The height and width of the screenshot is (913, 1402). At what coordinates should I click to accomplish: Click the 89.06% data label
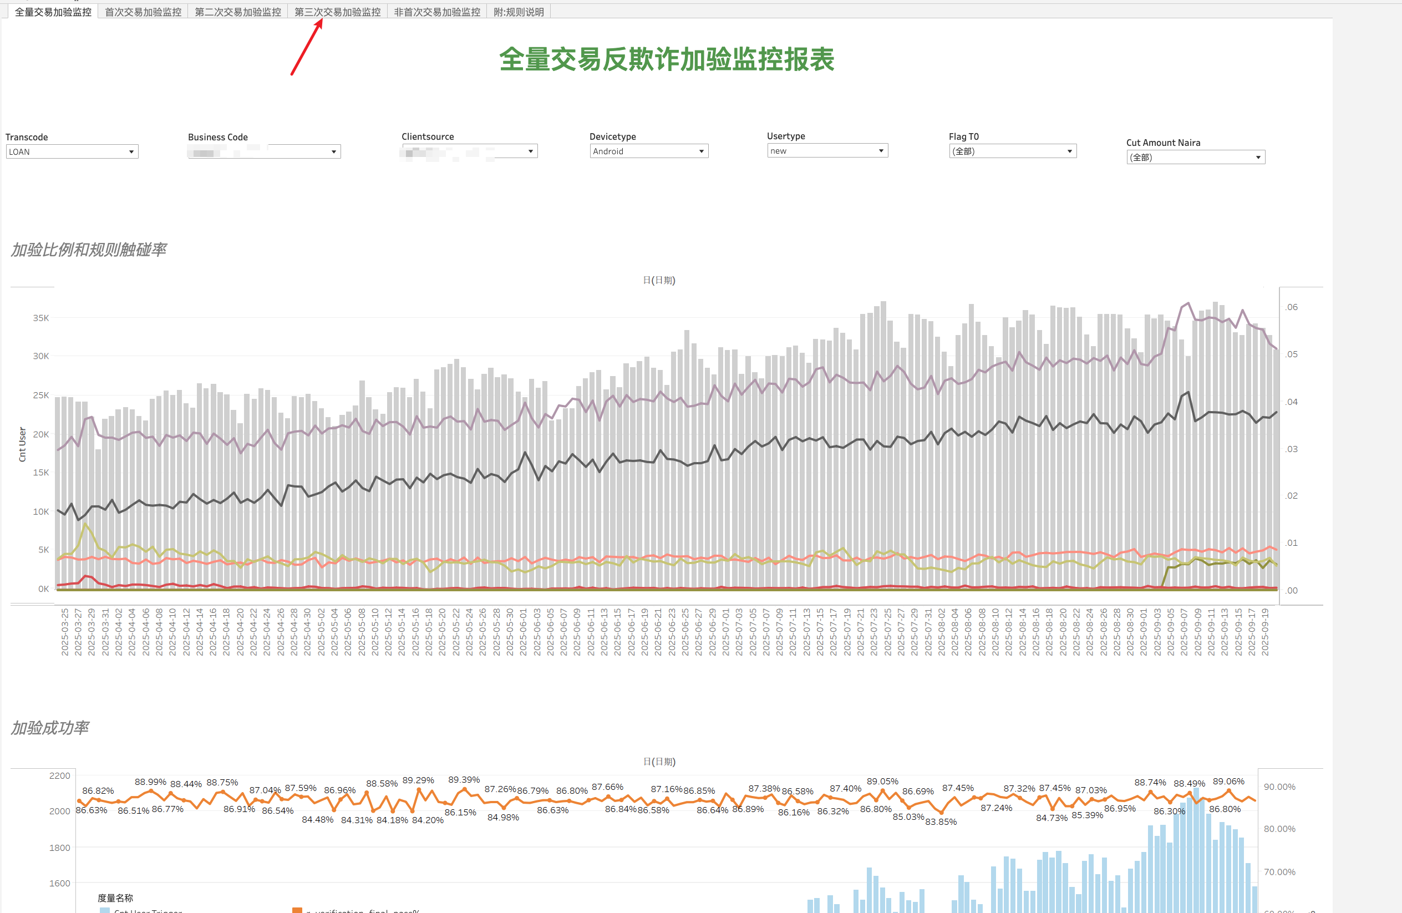point(1228,782)
